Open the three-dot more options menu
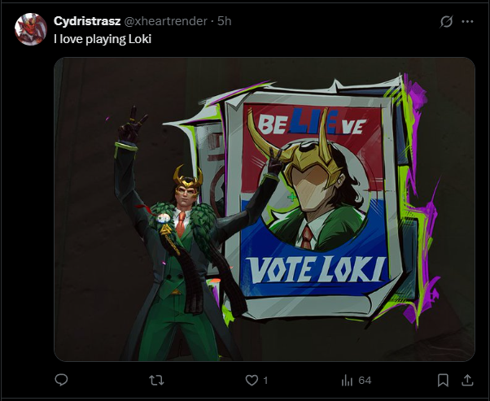This screenshot has width=490, height=401. pyautogui.click(x=467, y=21)
